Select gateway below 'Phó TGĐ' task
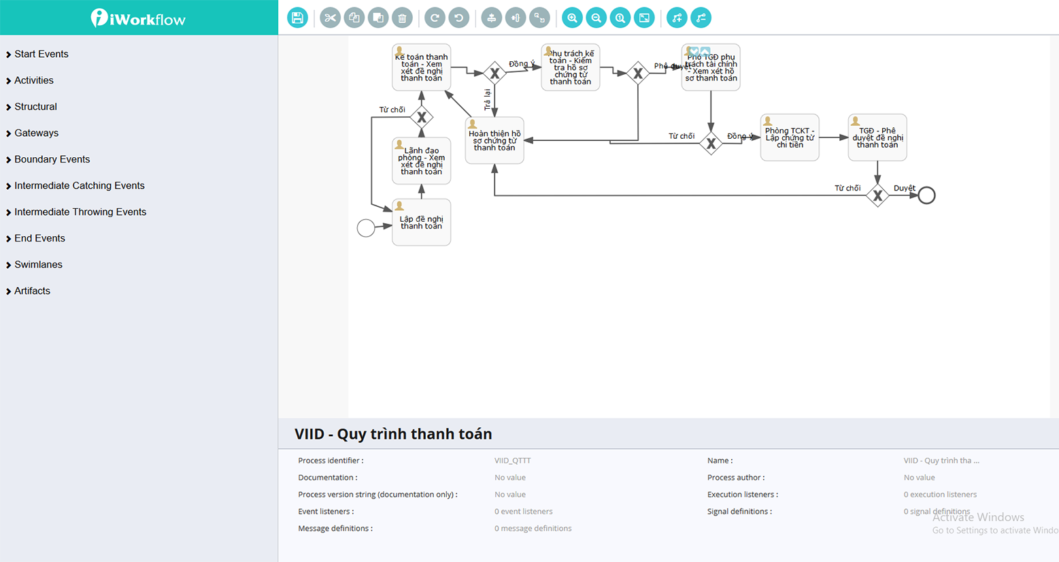This screenshot has width=1059, height=562. point(711,144)
